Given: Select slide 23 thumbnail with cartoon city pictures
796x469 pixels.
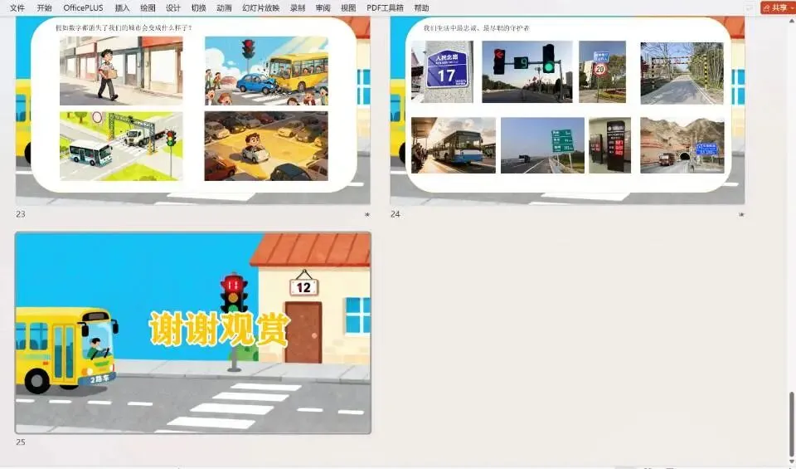Looking at the screenshot, I should click(193, 110).
